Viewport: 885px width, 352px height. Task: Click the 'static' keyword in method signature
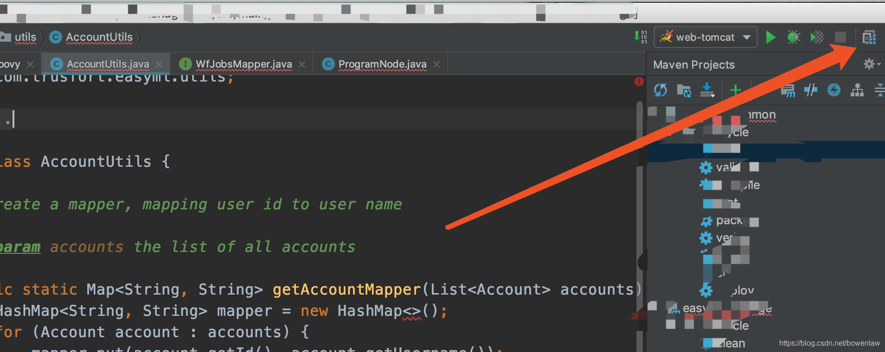pos(50,289)
